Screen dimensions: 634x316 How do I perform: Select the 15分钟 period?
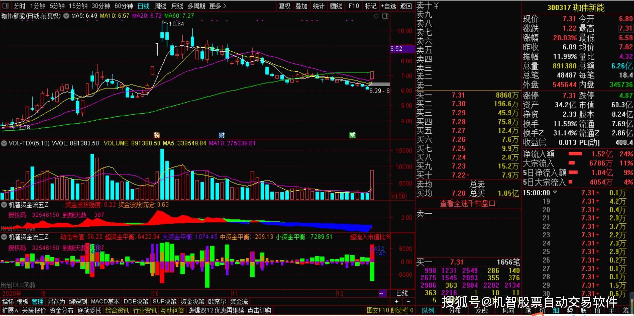tap(78, 6)
